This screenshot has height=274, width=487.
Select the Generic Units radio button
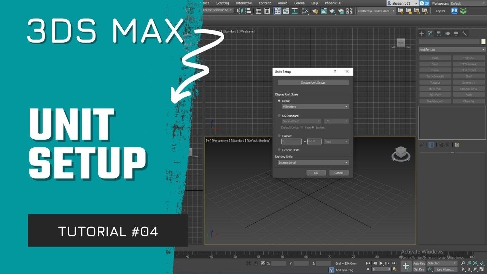279,150
